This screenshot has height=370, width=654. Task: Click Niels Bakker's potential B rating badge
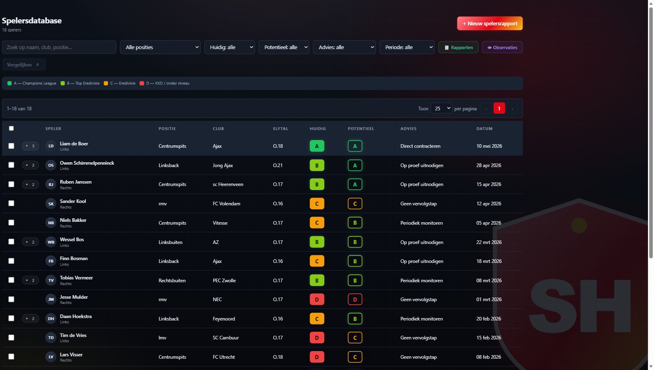click(x=355, y=223)
